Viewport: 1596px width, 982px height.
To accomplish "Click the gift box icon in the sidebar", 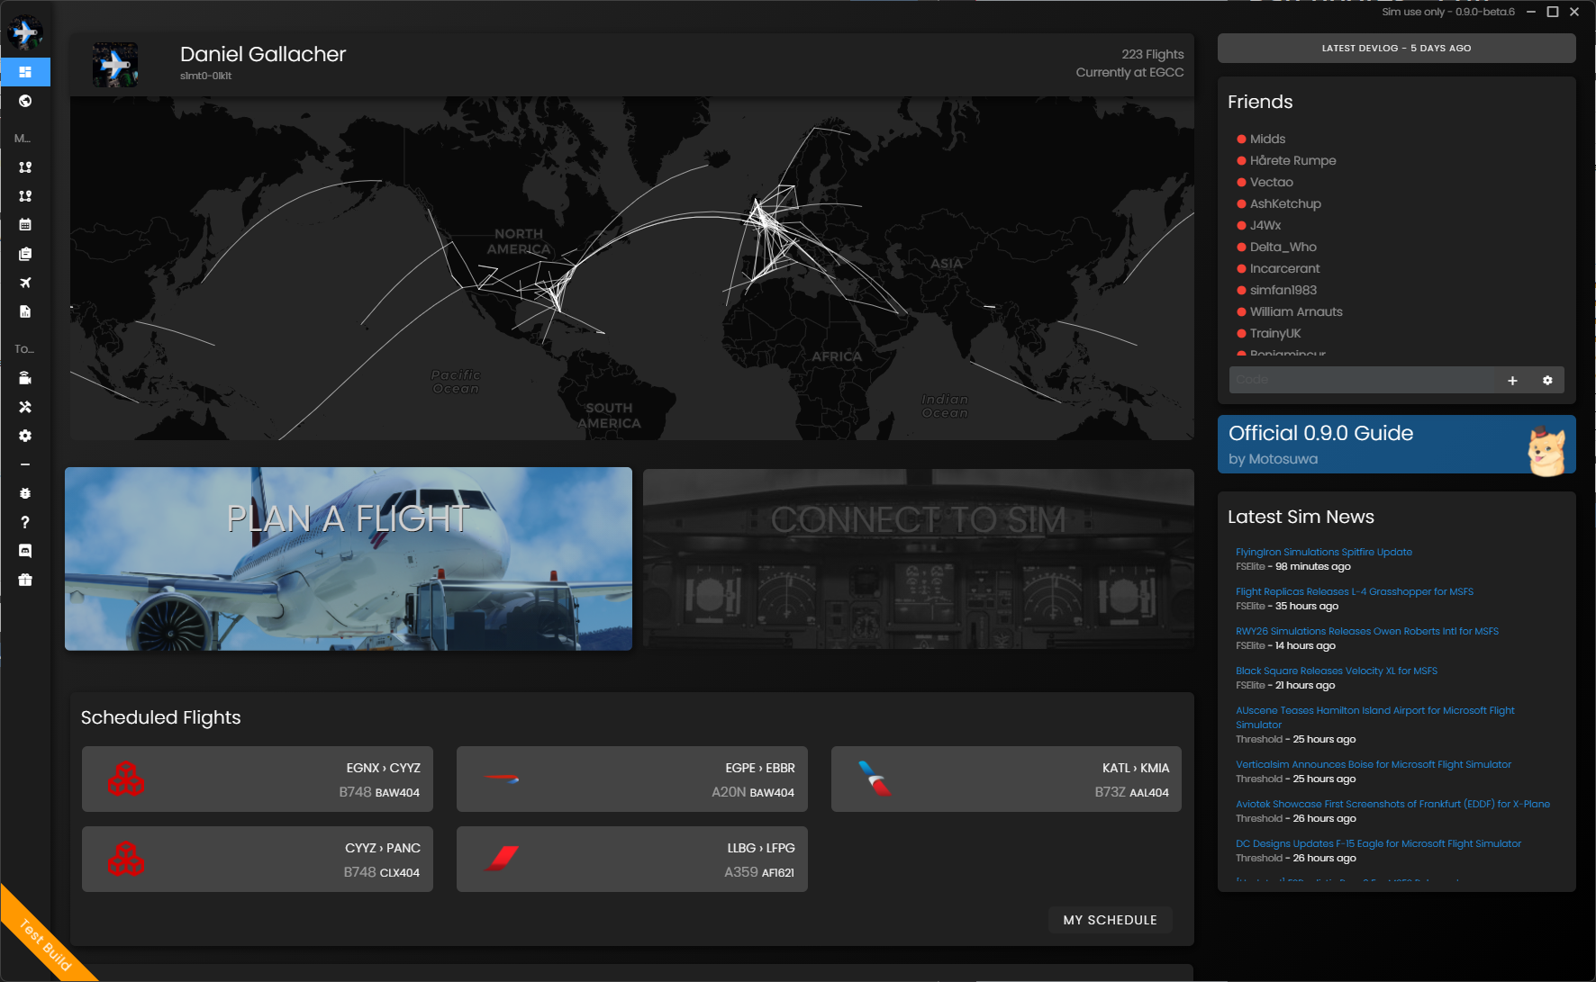I will pos(25,580).
